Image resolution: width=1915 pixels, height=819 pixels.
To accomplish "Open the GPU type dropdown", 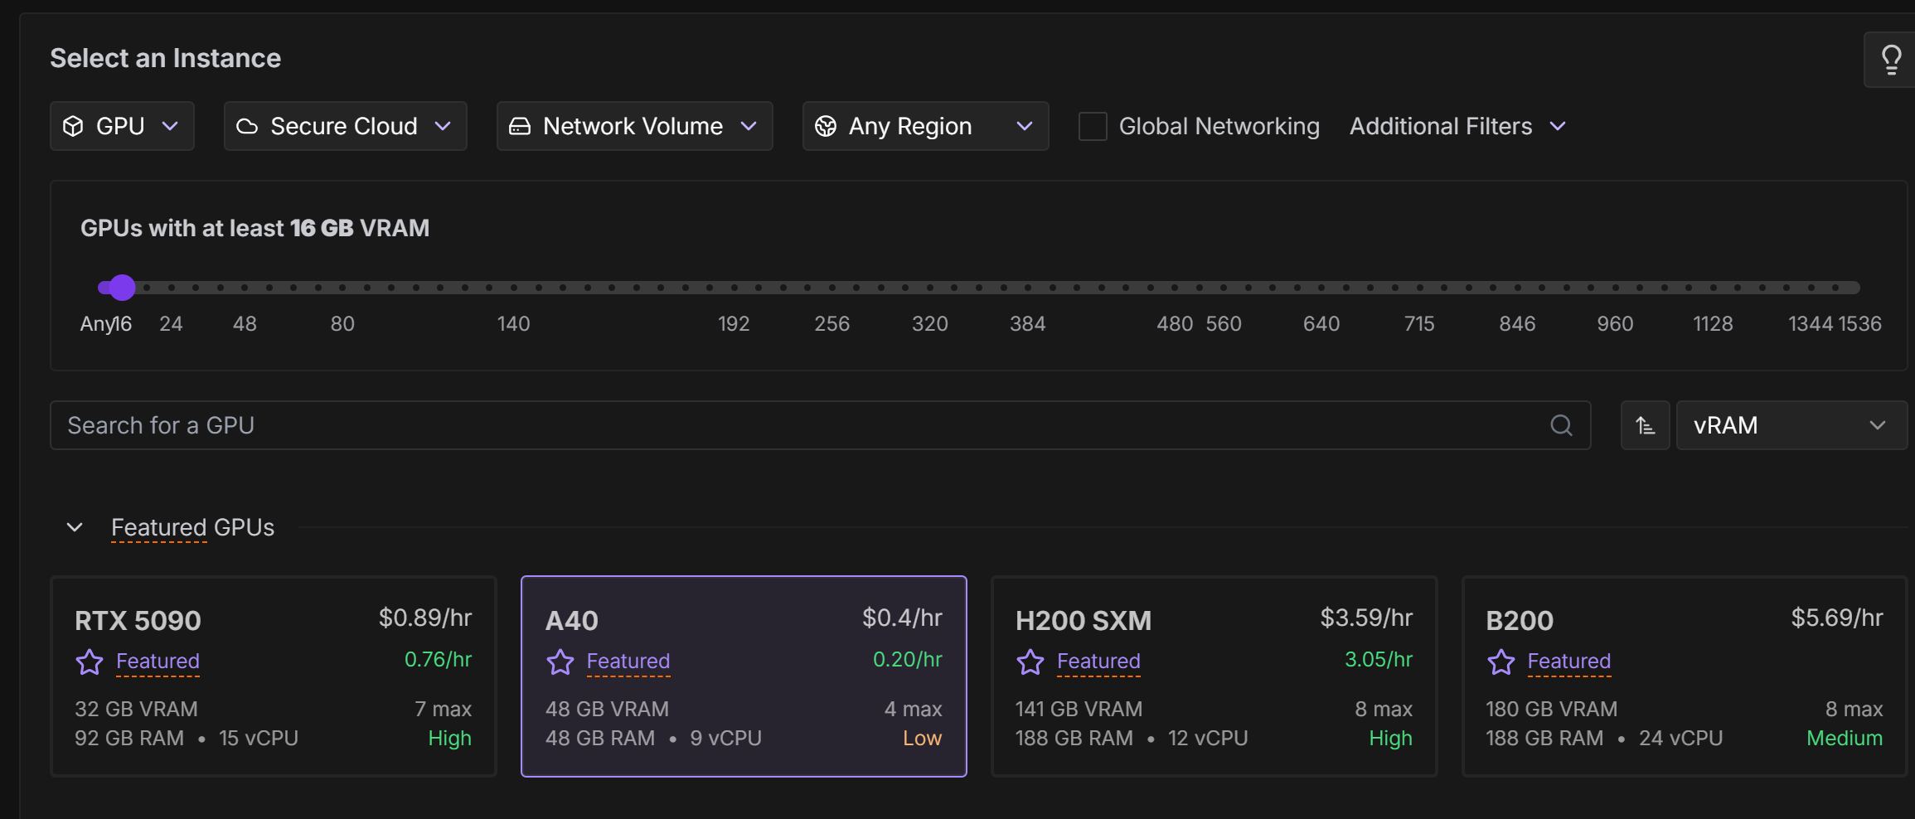I will (122, 126).
